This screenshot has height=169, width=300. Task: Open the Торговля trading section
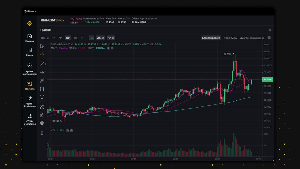coord(29,86)
